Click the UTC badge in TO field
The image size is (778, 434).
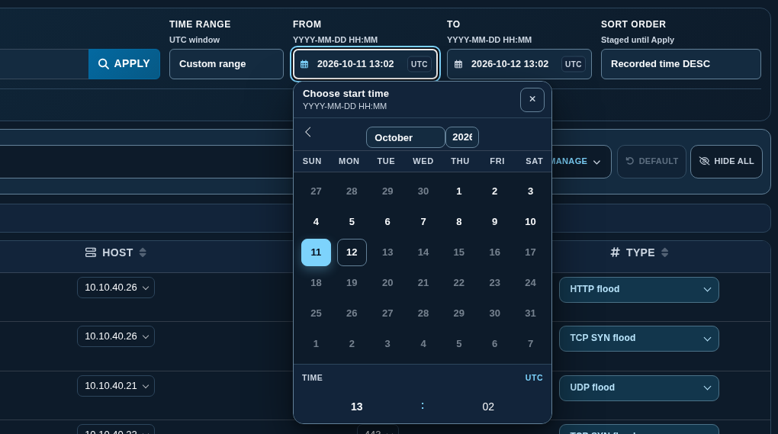[573, 64]
